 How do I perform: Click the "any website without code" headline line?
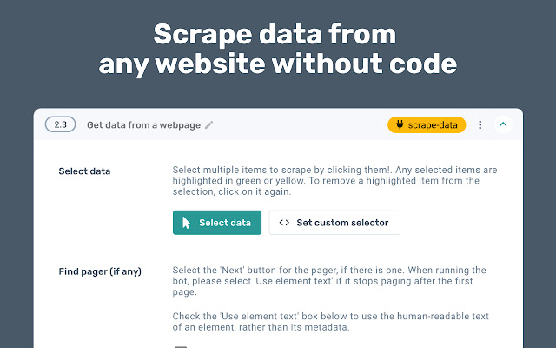(x=278, y=64)
